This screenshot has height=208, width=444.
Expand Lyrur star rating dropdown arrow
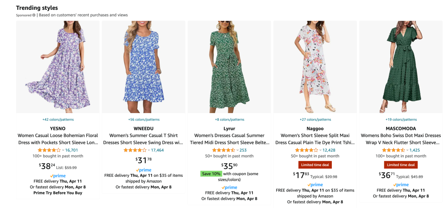tap(238, 150)
